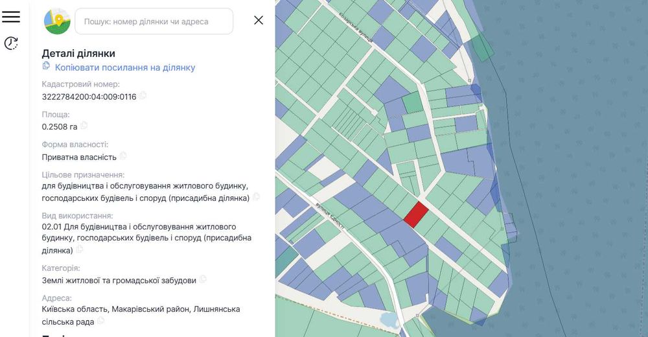Click the small light-blue pond on map
This screenshot has height=337, width=648.
[387, 320]
